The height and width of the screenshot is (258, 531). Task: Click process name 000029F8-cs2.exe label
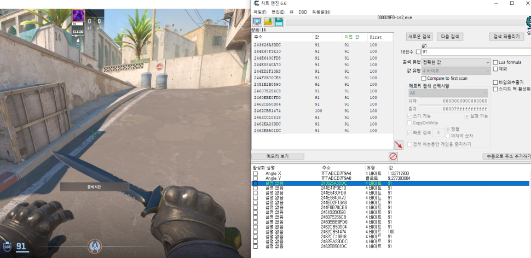click(x=395, y=17)
